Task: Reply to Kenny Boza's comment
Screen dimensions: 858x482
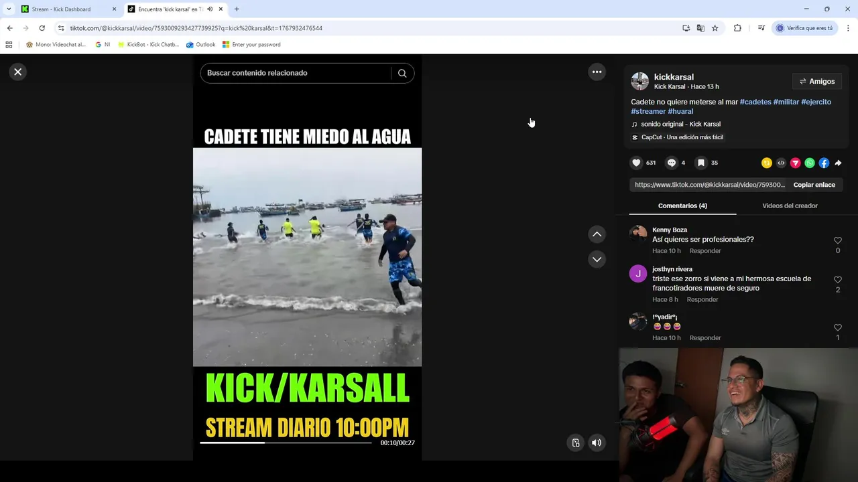Action: 705,251
